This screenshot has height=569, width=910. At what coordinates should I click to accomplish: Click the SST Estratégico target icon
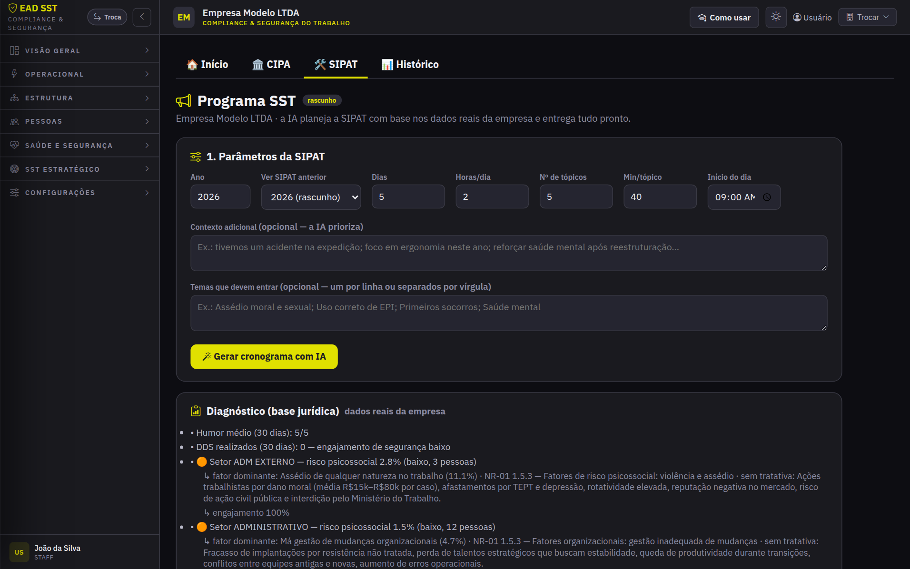[14, 169]
